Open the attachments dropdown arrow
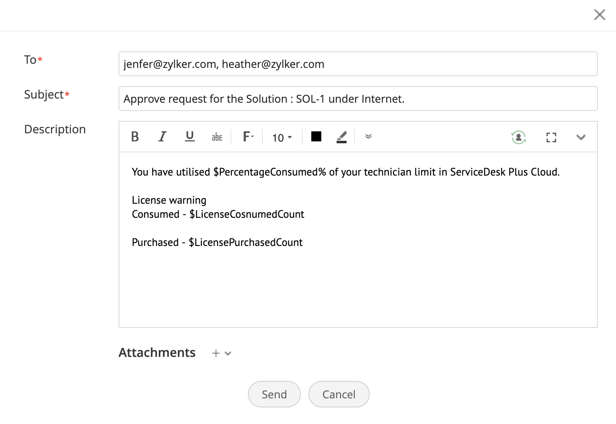The width and height of the screenshot is (616, 424). [228, 353]
